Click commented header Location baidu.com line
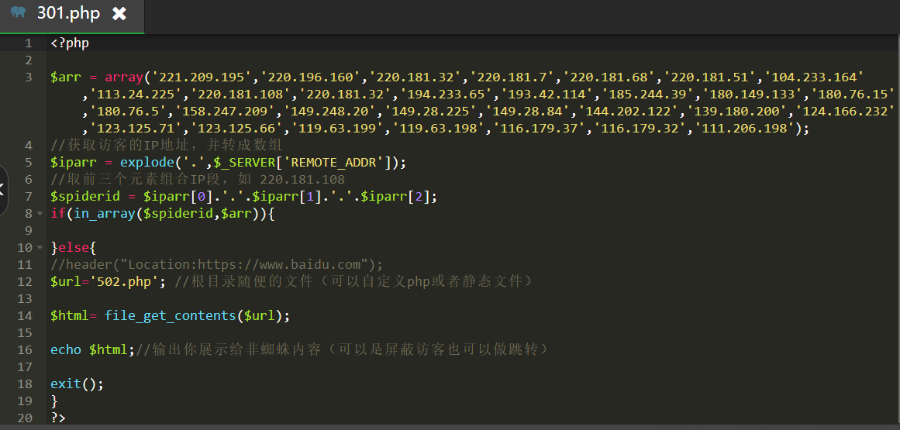900x430 pixels. tap(216, 265)
